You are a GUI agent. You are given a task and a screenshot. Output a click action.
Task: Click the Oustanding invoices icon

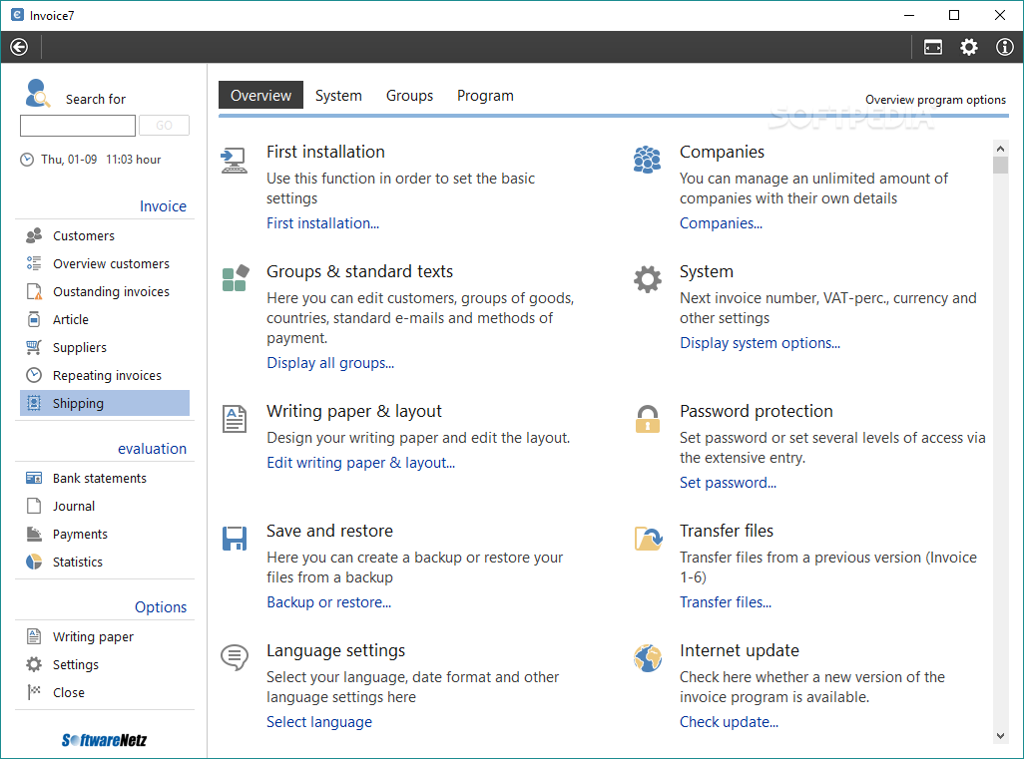pos(34,291)
